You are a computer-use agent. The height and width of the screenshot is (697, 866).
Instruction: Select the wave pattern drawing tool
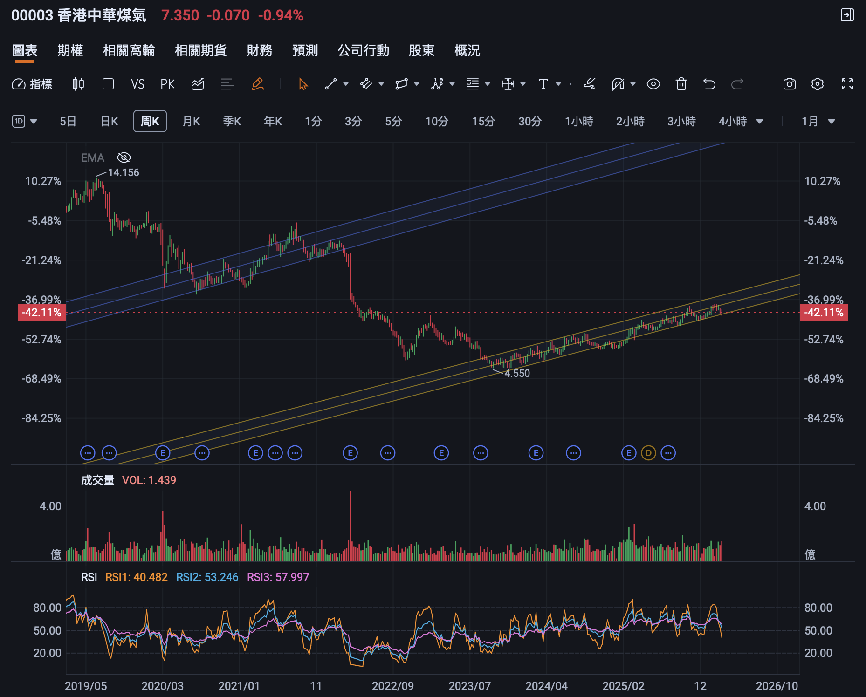pyautogui.click(x=437, y=84)
